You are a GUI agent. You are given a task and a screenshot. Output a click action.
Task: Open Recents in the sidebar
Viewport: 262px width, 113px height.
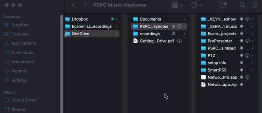15,71
